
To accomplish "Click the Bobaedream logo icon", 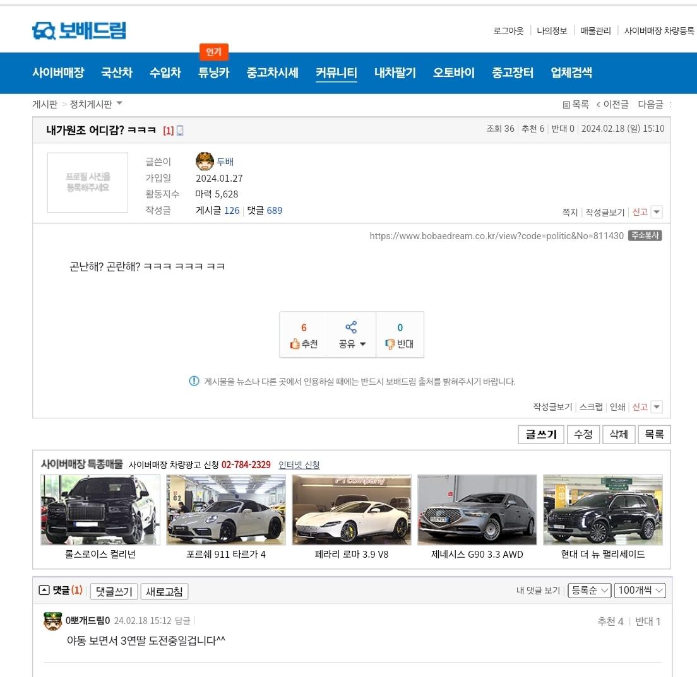I will (44, 31).
